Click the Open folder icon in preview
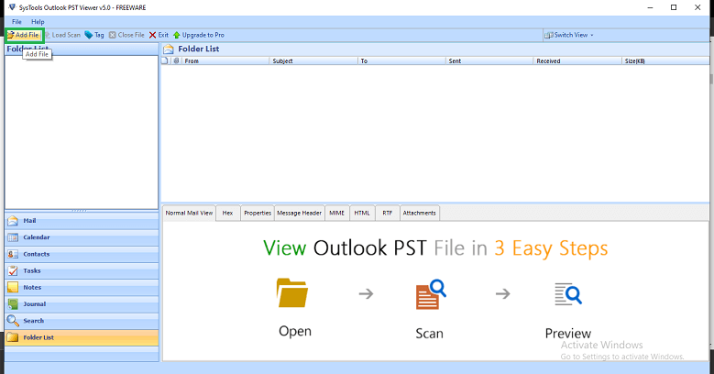 coord(292,293)
